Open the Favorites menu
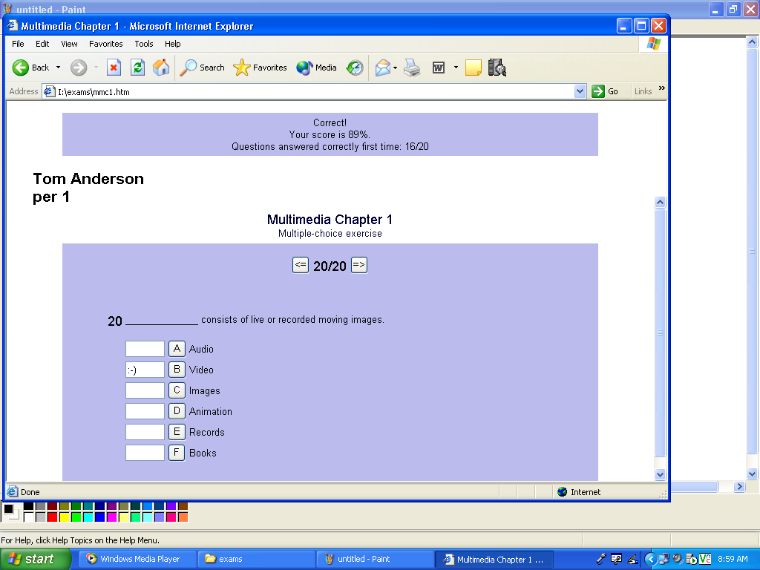This screenshot has width=760, height=570. (105, 44)
